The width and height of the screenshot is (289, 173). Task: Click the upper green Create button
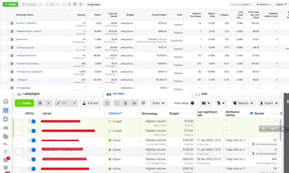click(10, 4)
